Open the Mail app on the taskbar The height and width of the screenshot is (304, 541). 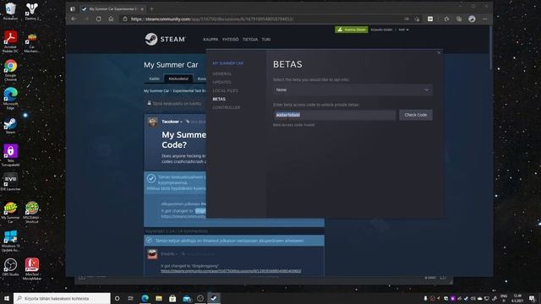(x=187, y=298)
